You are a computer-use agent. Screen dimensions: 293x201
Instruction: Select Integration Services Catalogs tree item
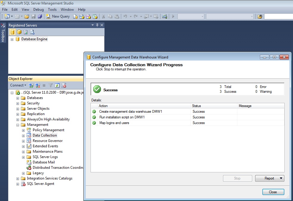pyautogui.click(x=49, y=178)
